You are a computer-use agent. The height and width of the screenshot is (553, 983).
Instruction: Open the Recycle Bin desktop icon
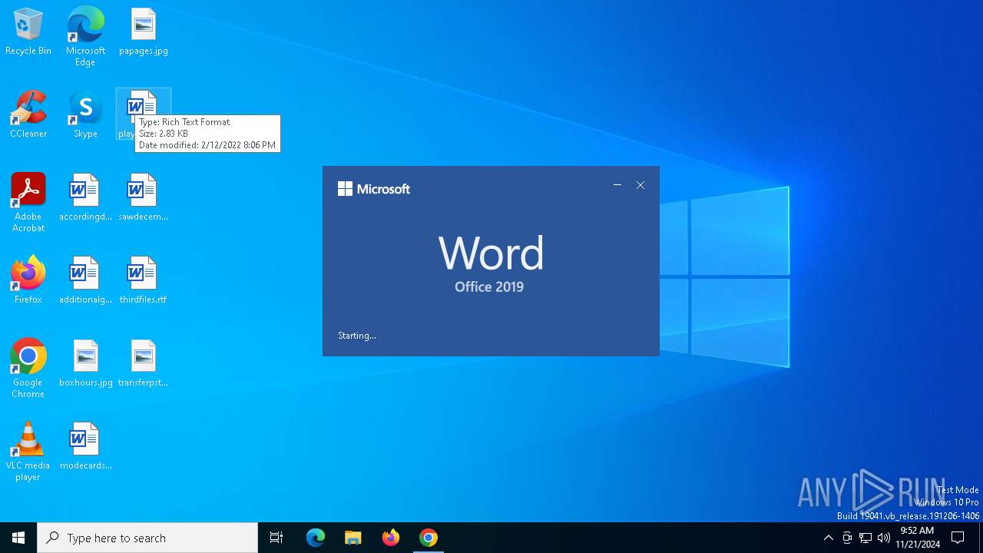28,32
